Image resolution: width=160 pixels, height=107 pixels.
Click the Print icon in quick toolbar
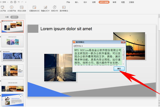pyautogui.click(x=15, y=2)
